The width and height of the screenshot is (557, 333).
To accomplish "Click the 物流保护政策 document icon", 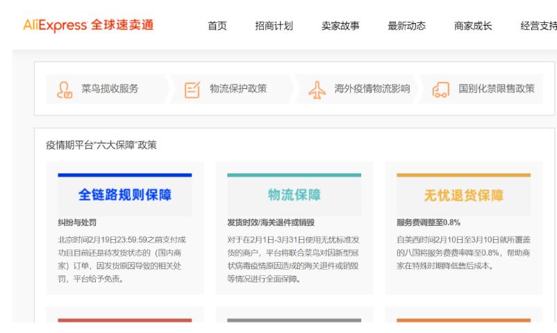I will pyautogui.click(x=192, y=90).
